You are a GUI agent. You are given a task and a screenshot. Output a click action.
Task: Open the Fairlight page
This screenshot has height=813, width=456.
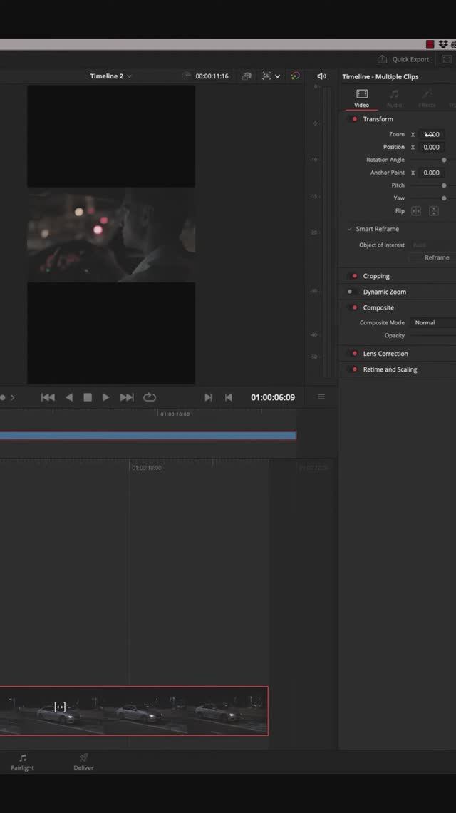click(x=22, y=762)
